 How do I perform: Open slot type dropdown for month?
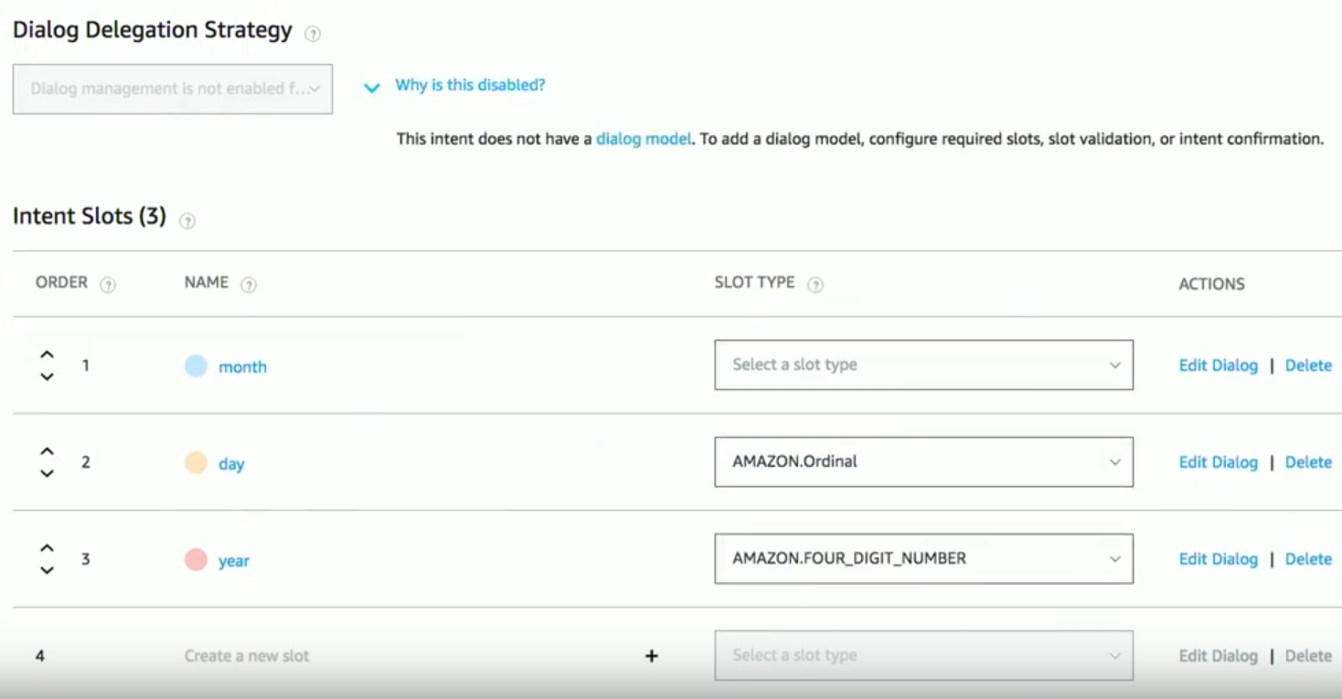coord(923,365)
